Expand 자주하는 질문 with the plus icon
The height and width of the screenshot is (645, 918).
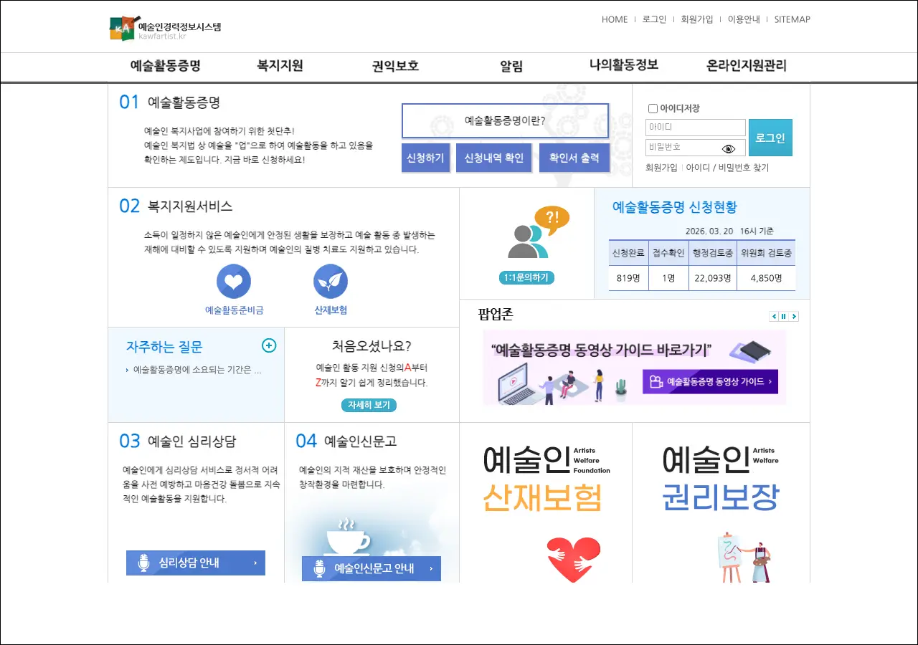[x=269, y=345]
